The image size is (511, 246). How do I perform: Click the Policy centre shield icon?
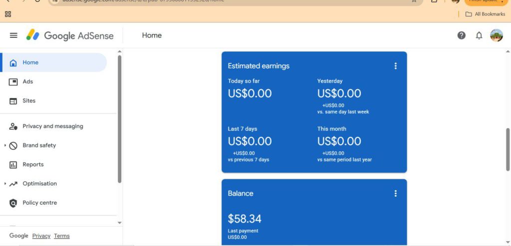point(13,203)
